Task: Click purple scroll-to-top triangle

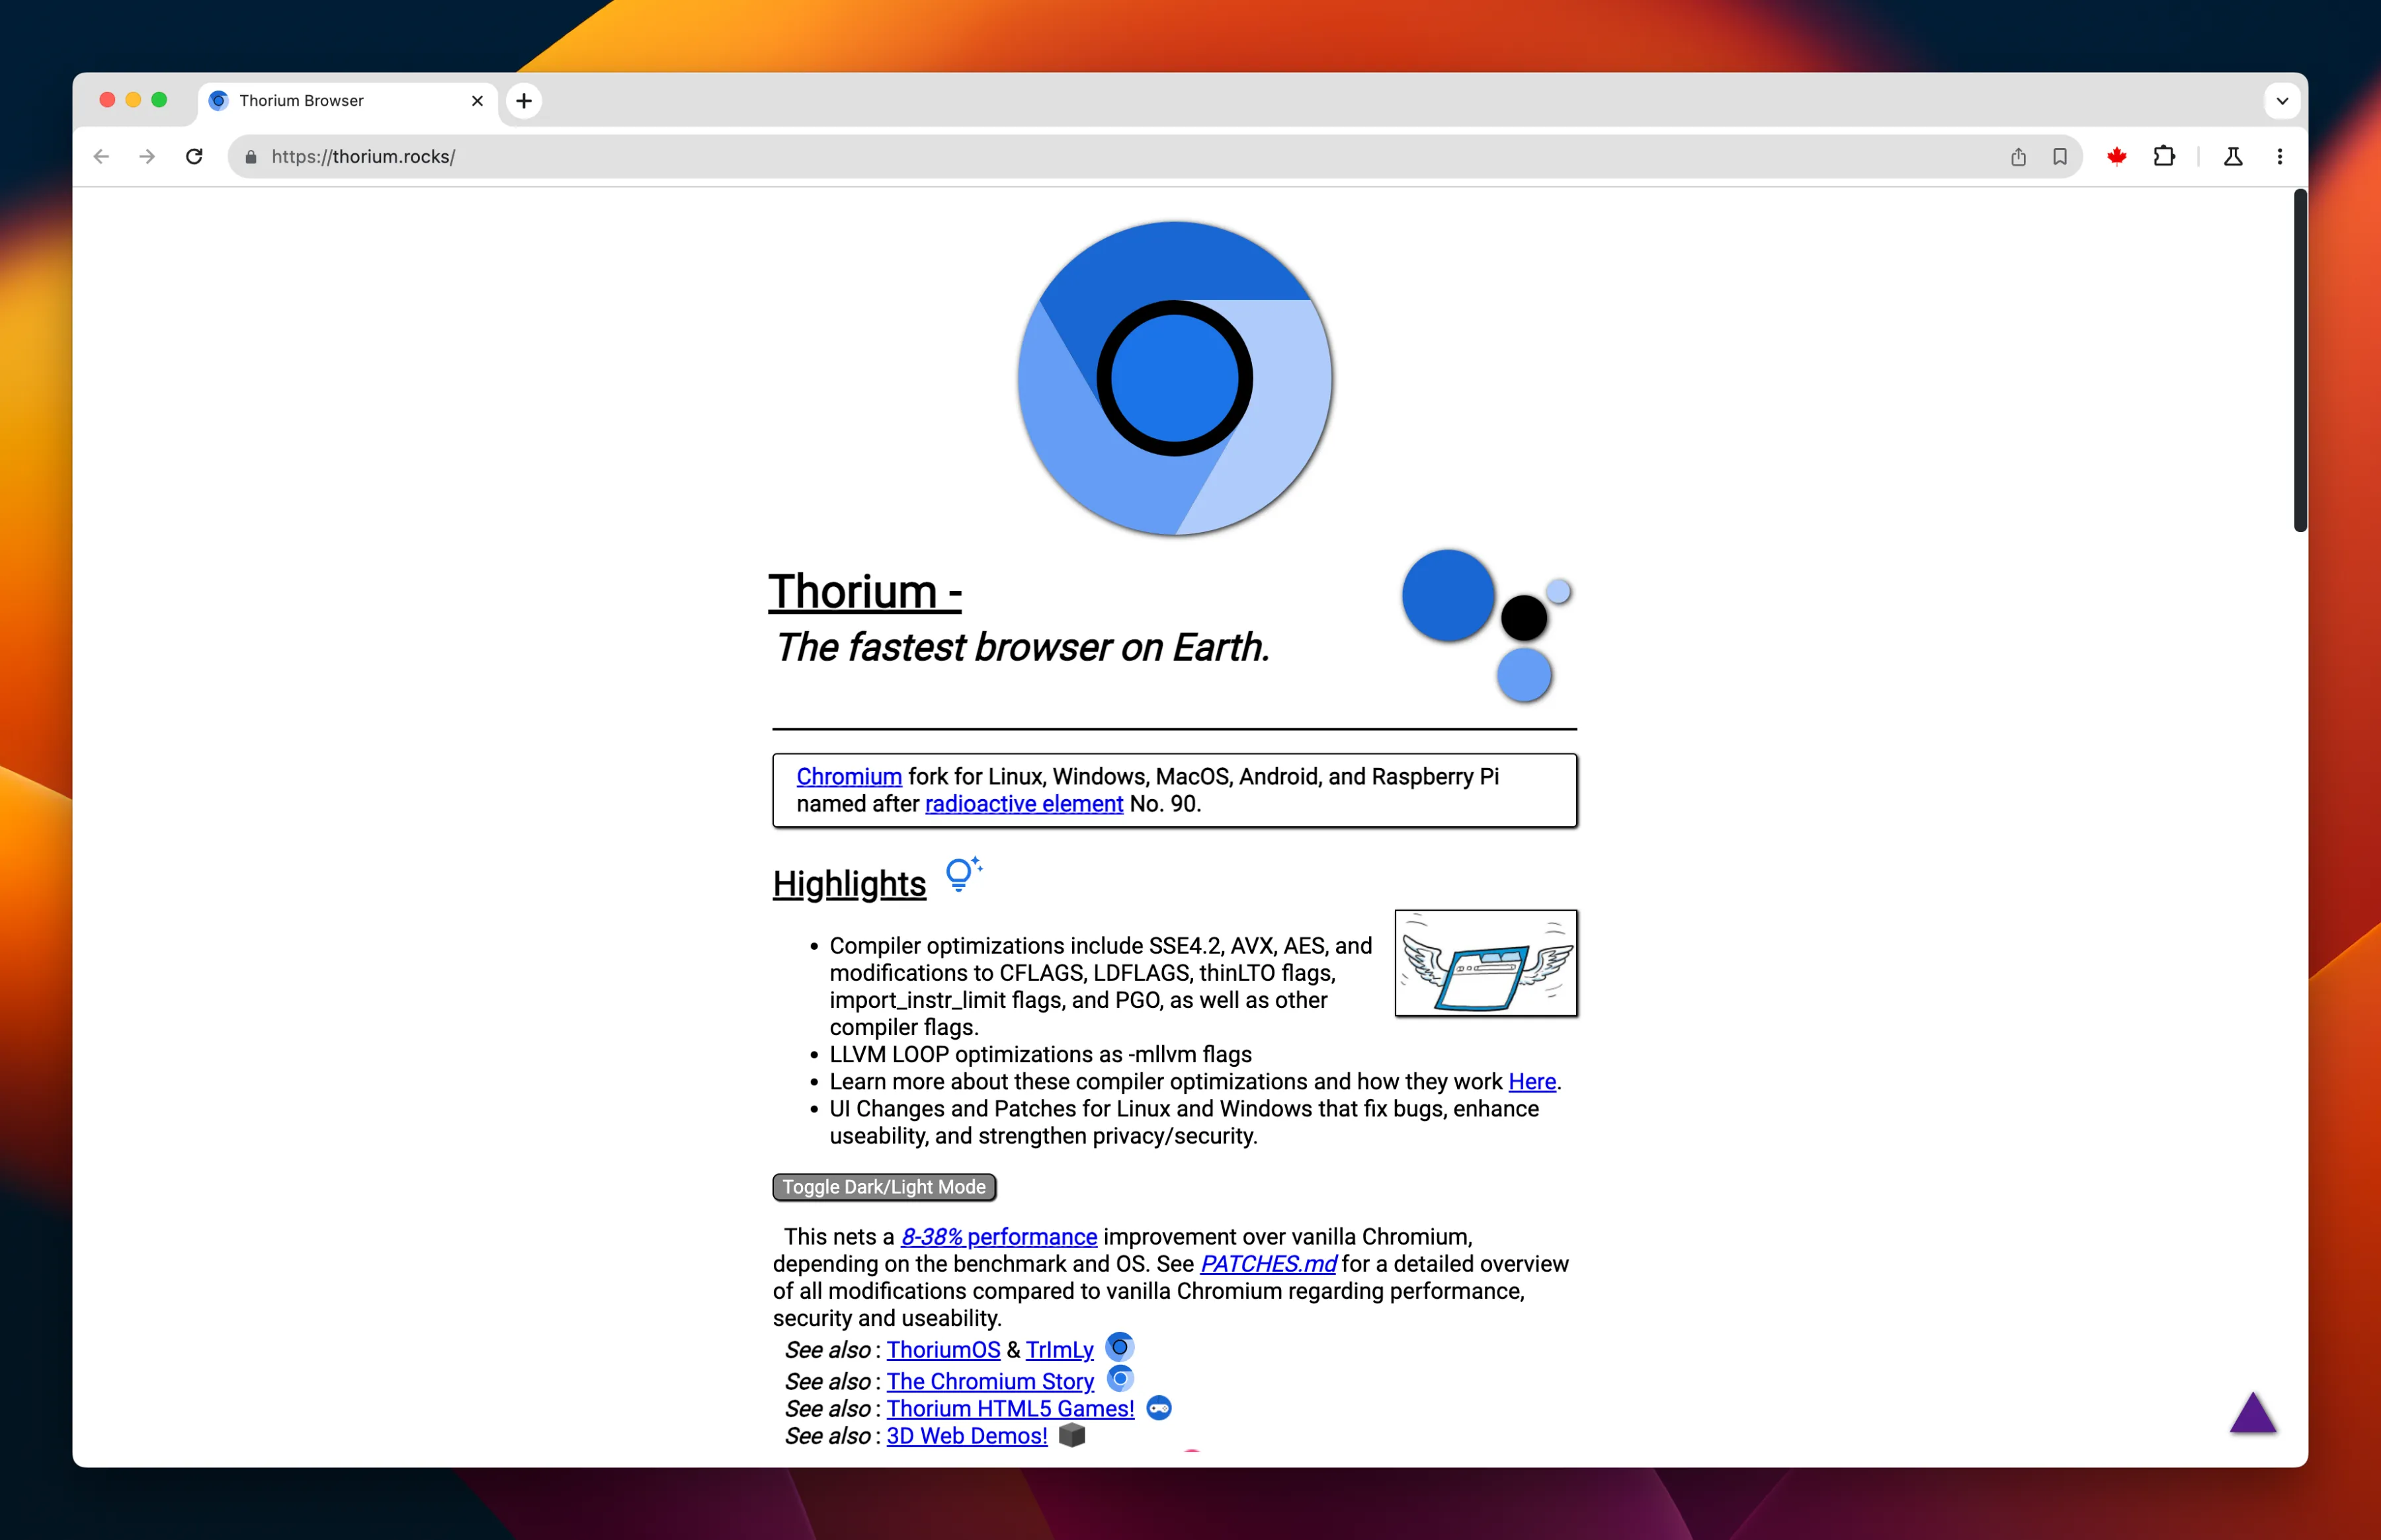Action: [x=2253, y=1414]
